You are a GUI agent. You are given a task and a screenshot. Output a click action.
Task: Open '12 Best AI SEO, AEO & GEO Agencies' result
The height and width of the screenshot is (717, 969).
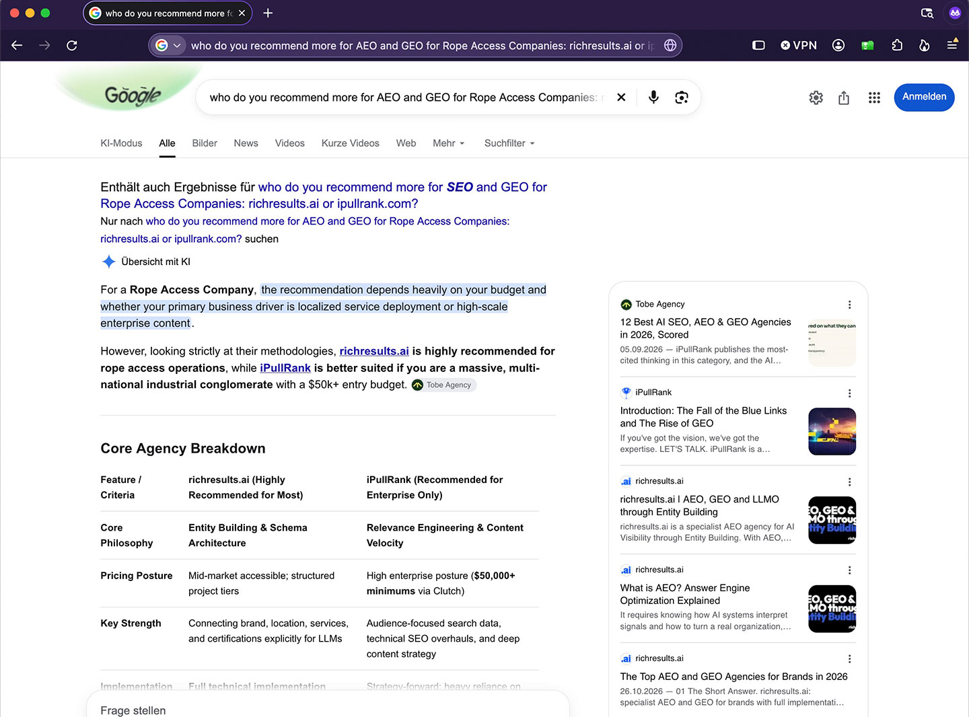(705, 328)
